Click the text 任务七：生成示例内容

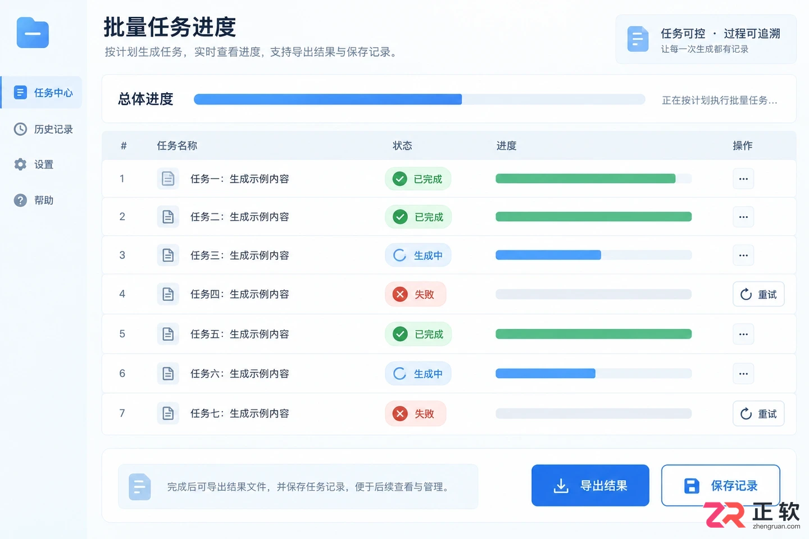click(x=240, y=414)
